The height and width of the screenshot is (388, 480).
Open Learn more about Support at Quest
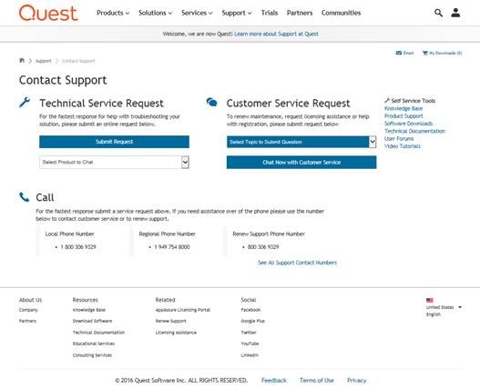pos(276,34)
